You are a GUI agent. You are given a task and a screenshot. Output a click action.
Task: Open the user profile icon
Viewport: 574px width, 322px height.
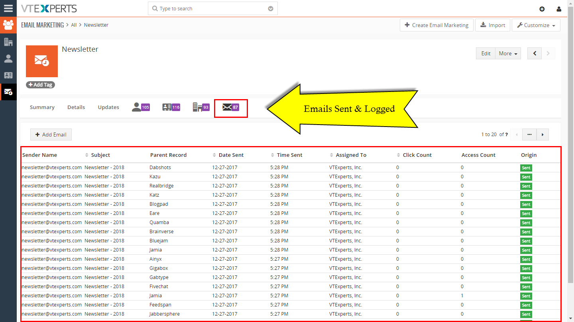coord(559,9)
